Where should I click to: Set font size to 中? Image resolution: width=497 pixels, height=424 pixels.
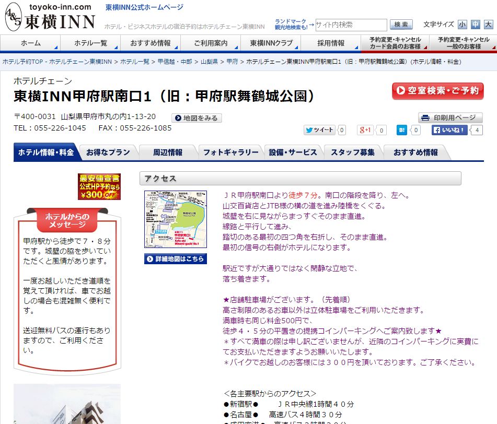pos(475,25)
